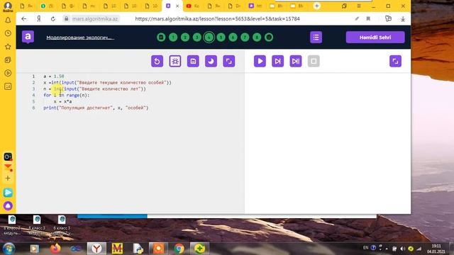Open the Alice assistant in the sidebar
Screen dimensions: 454x255
pos(8,205)
